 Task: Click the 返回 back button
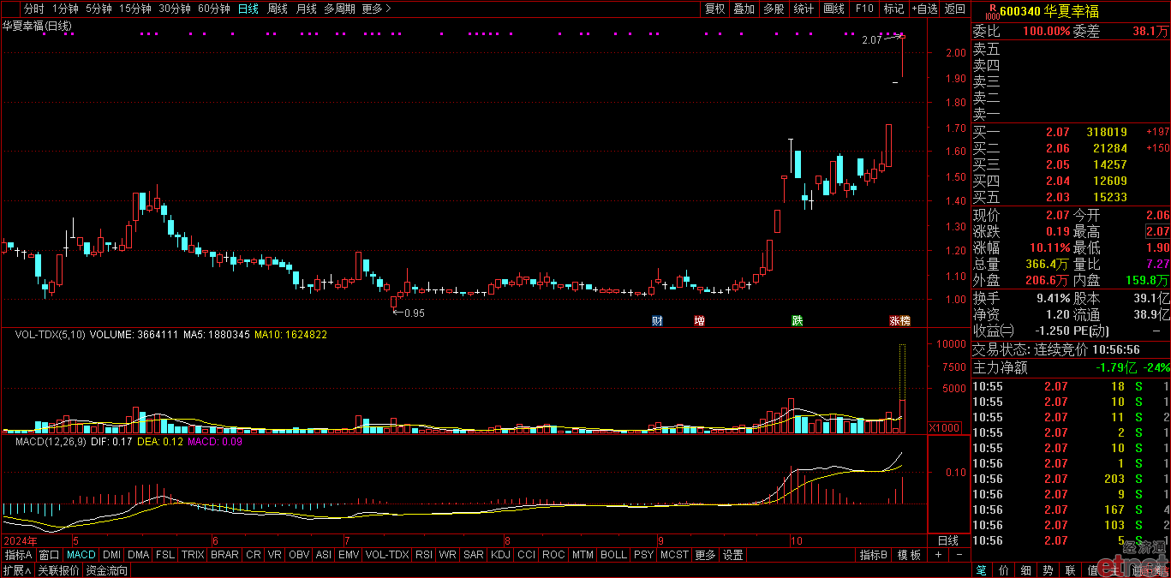(x=955, y=9)
